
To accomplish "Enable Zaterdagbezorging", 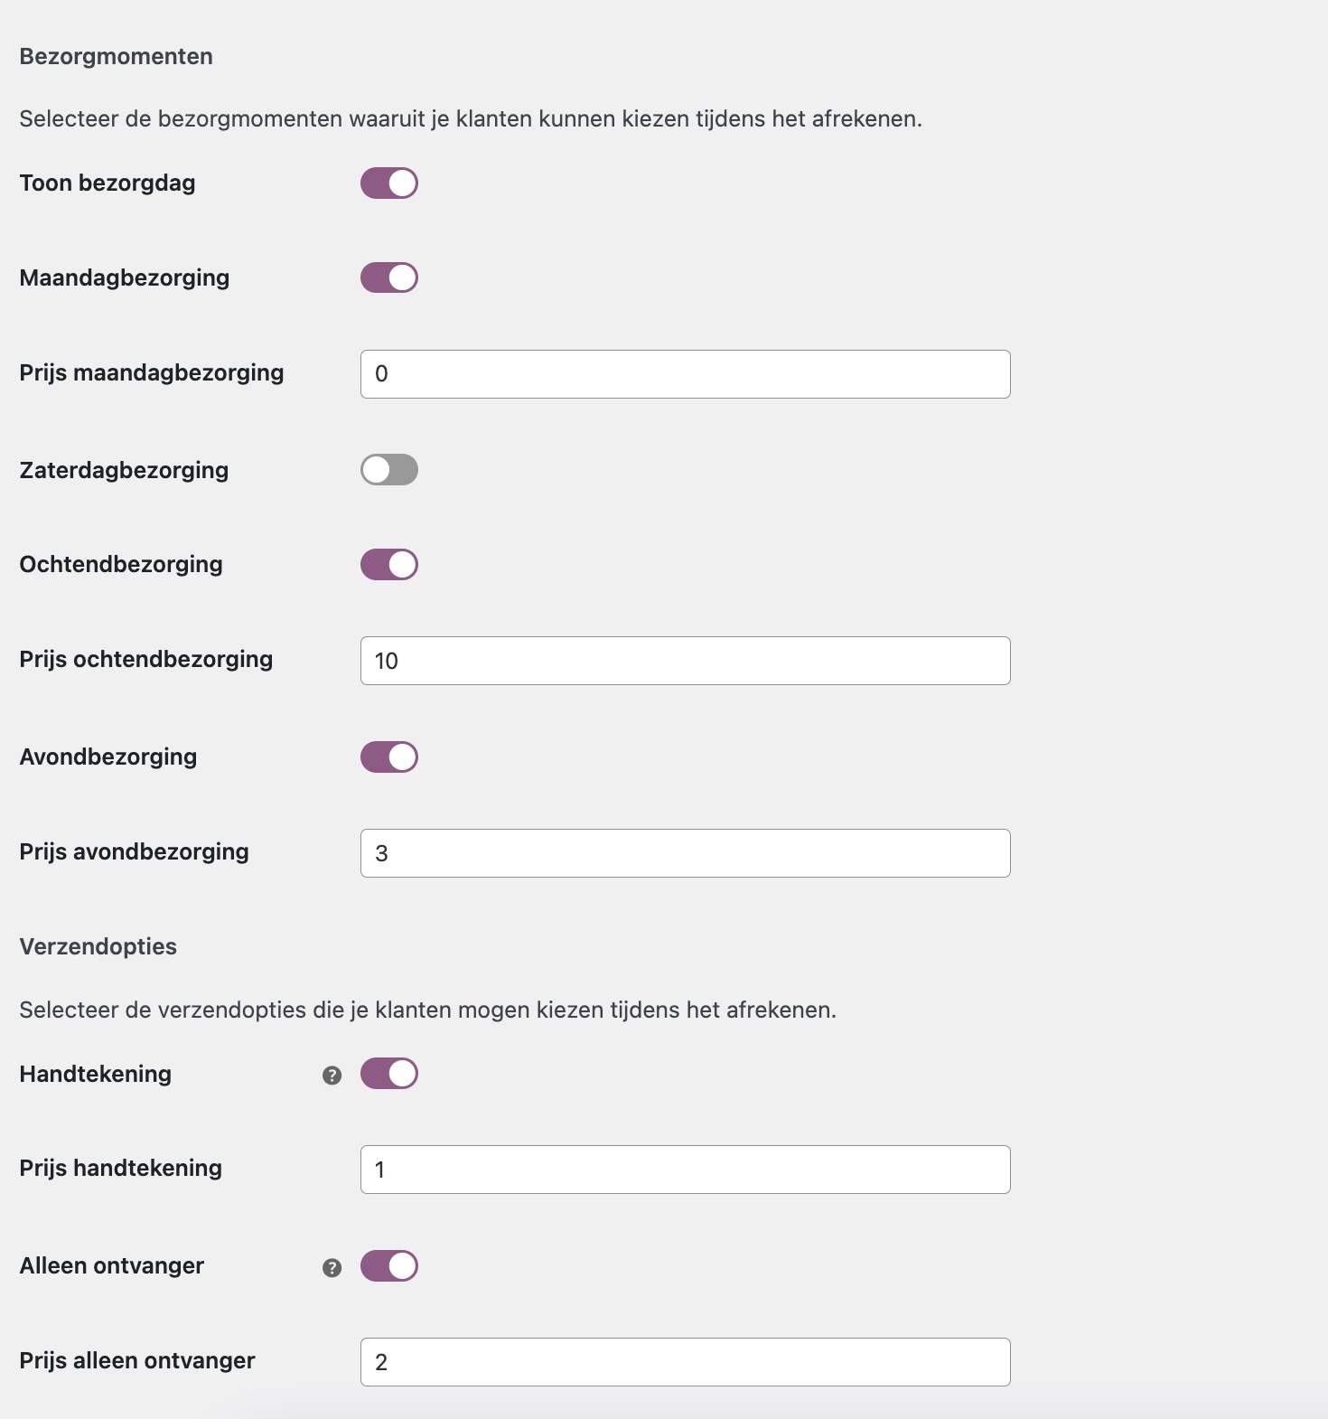I will tap(388, 469).
